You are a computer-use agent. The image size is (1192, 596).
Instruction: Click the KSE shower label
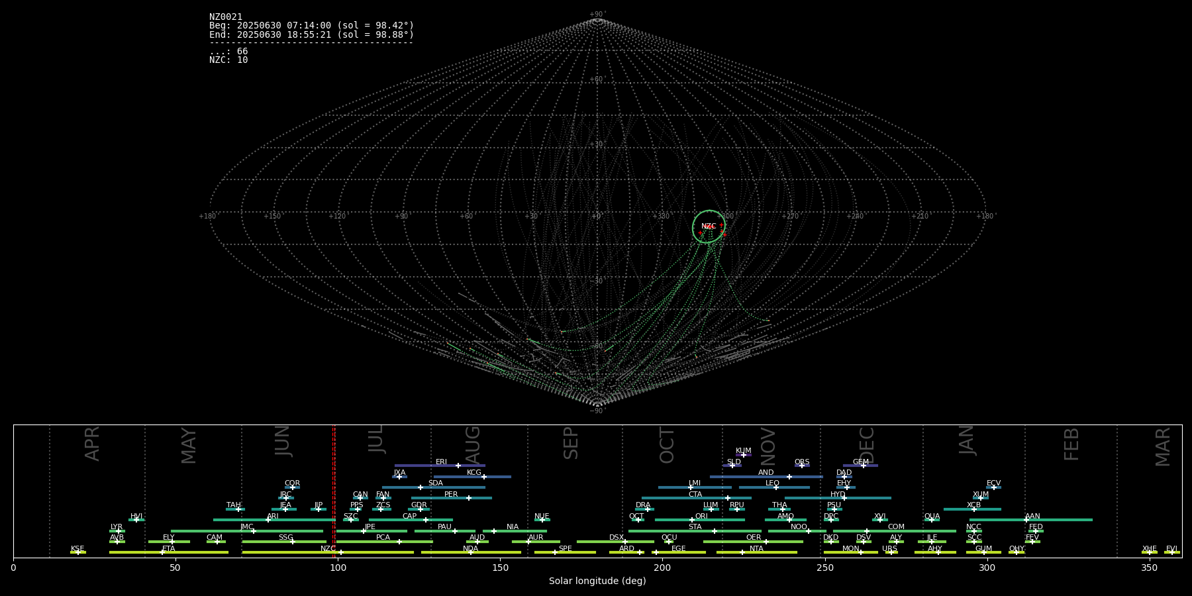coord(77,548)
